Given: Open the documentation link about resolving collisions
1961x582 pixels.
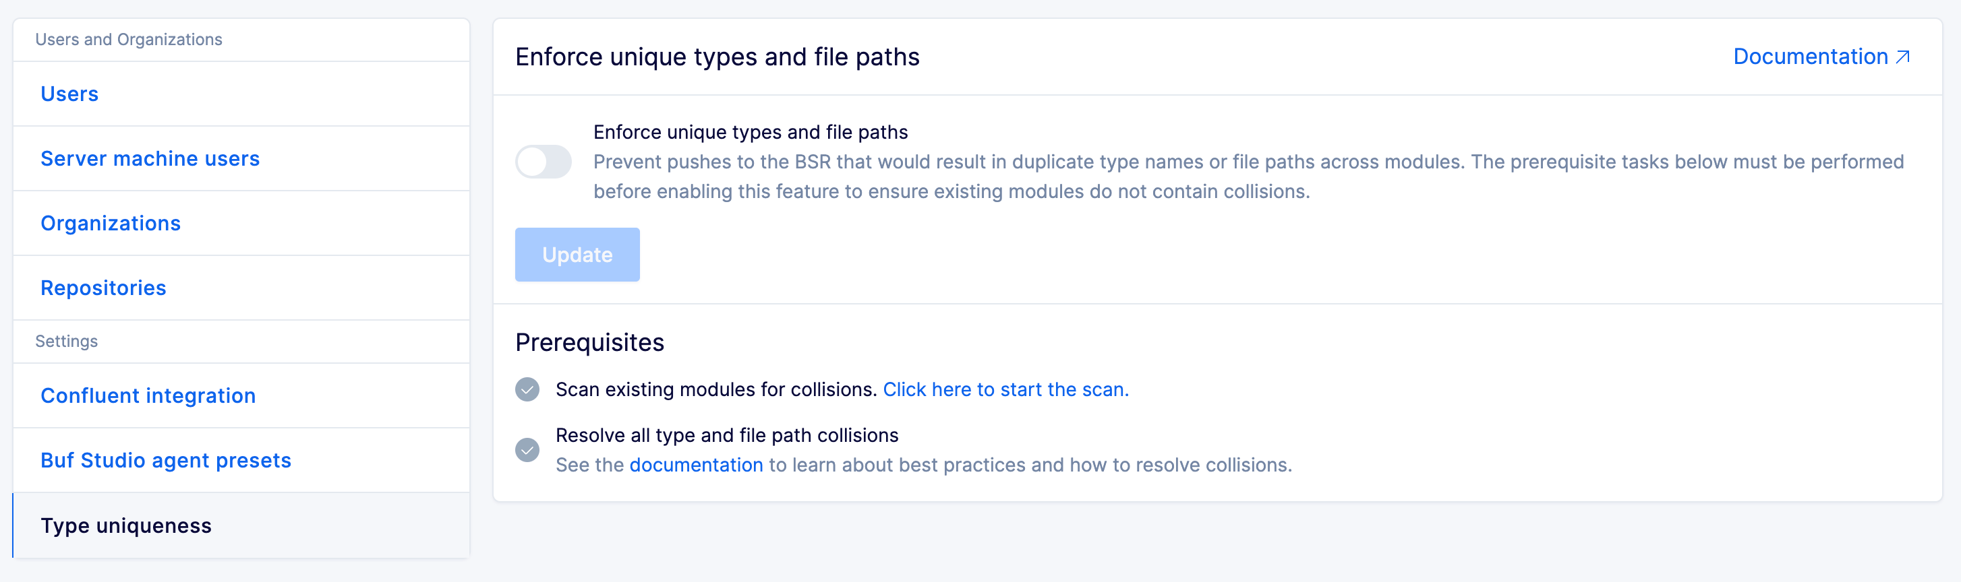Looking at the screenshot, I should pos(696,465).
